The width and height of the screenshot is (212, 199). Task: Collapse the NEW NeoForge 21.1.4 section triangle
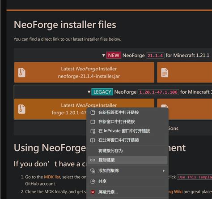point(104,56)
